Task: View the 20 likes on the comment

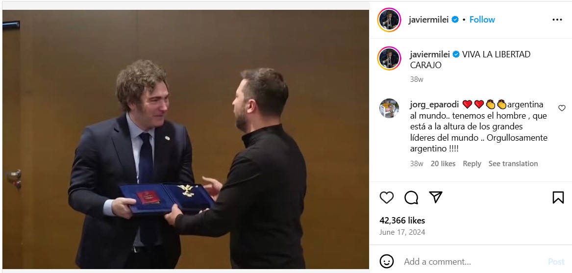Action: (x=443, y=164)
